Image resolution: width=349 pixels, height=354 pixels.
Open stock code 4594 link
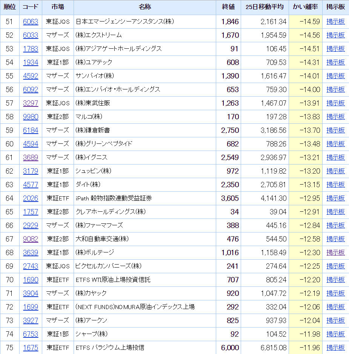pos(31,144)
